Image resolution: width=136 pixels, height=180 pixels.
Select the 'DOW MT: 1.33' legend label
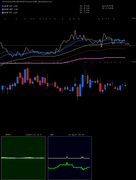[x=11, y=10]
